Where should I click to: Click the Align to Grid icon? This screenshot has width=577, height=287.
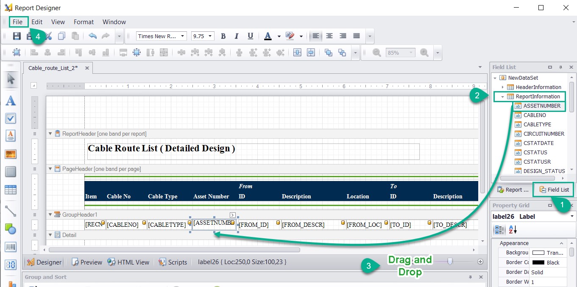(x=17, y=53)
